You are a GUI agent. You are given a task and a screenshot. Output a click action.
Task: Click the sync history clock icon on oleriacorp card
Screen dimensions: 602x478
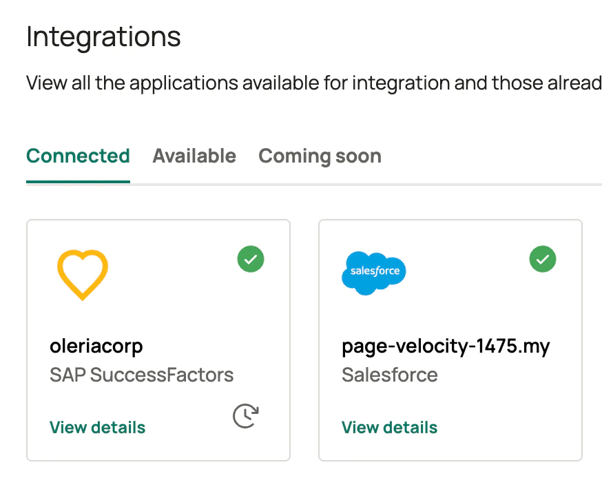click(246, 416)
